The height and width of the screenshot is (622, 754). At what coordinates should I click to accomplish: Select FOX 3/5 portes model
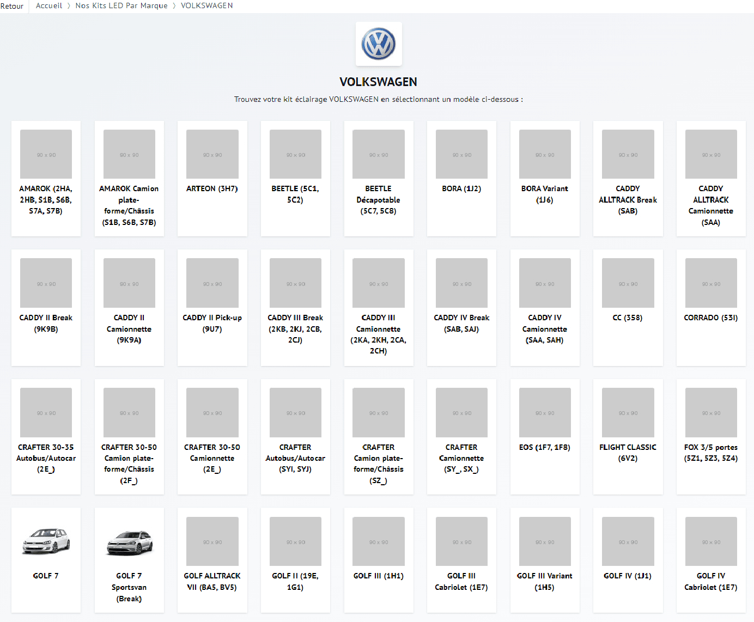[x=711, y=437]
